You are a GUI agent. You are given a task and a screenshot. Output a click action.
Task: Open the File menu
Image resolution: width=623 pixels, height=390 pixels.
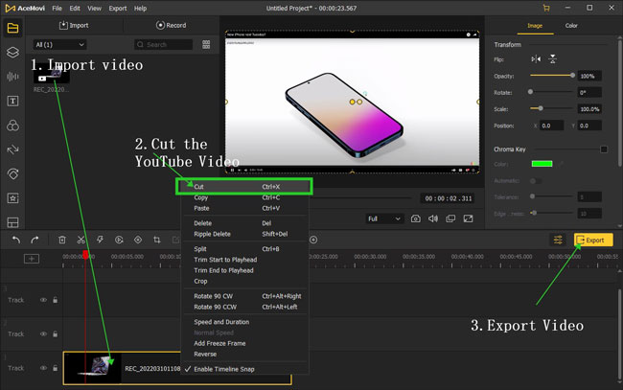(x=57, y=8)
